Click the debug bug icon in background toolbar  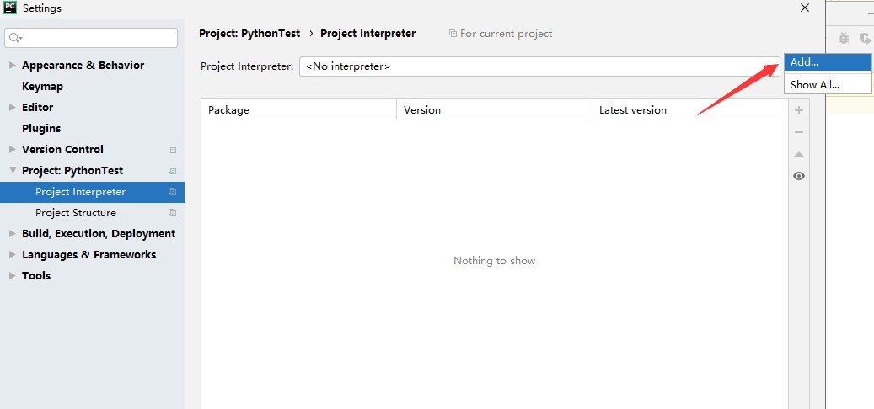pyautogui.click(x=844, y=38)
